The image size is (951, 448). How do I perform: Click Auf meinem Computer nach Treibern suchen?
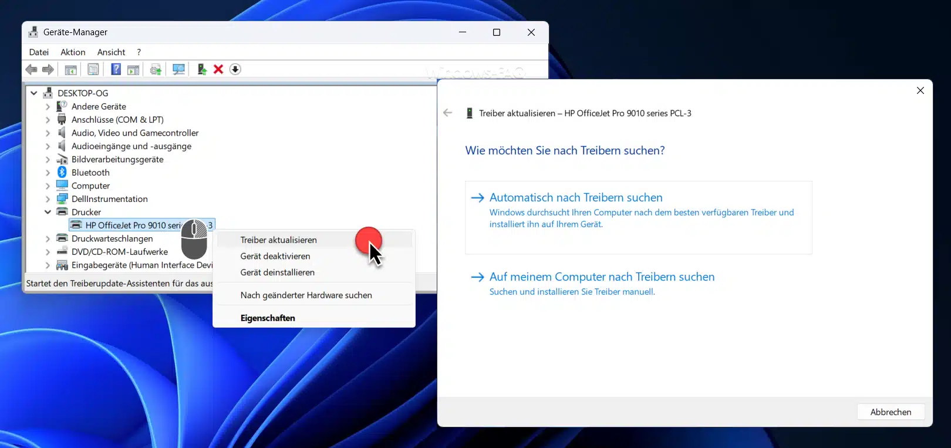602,277
